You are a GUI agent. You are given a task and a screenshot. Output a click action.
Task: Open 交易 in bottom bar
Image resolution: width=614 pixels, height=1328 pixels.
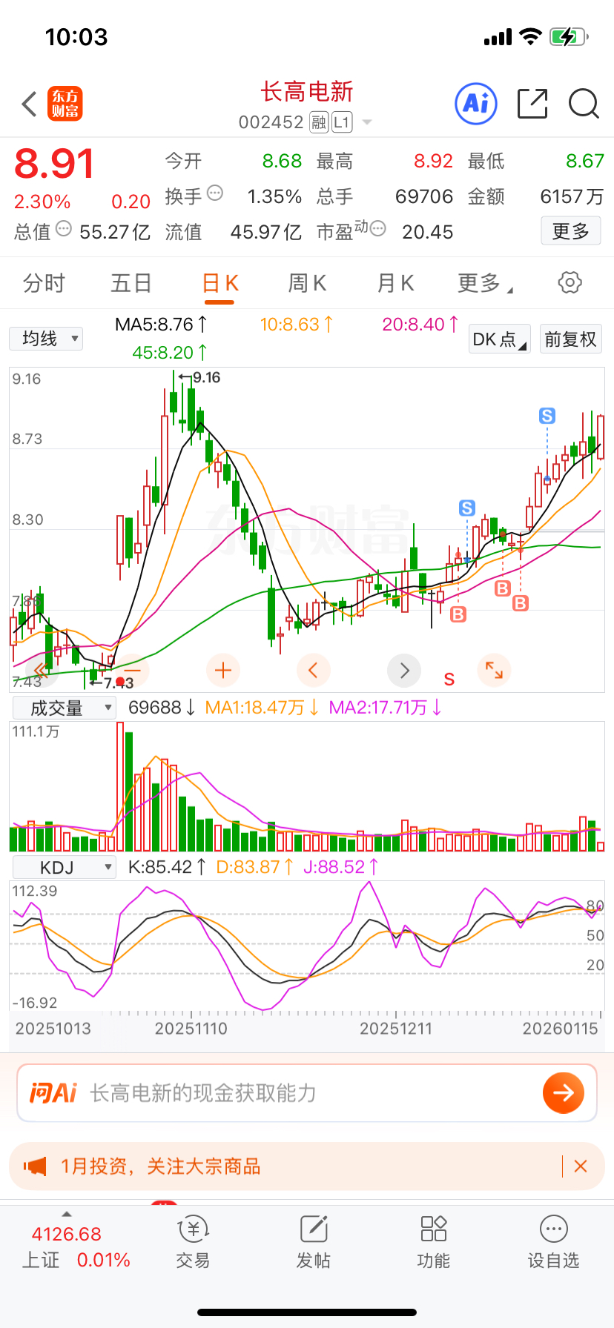tap(194, 1242)
